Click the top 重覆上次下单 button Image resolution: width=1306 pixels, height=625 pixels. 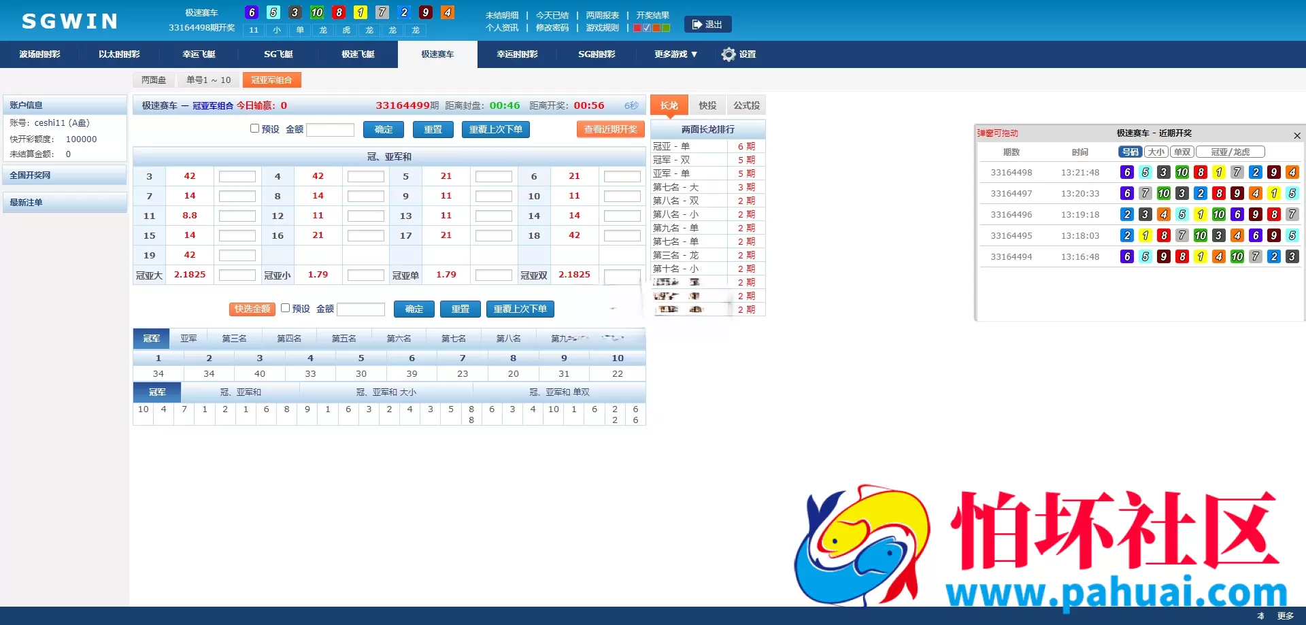point(496,129)
